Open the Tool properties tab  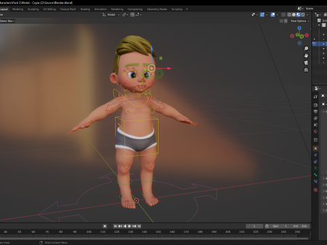click(x=315, y=97)
